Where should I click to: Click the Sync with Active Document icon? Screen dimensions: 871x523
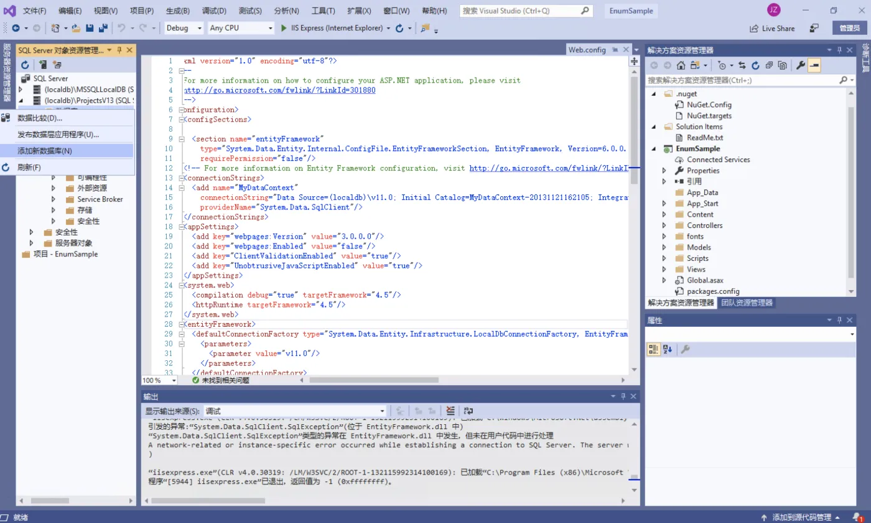click(x=742, y=65)
